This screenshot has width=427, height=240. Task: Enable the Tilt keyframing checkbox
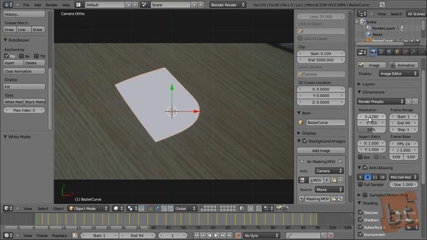(x=37, y=56)
